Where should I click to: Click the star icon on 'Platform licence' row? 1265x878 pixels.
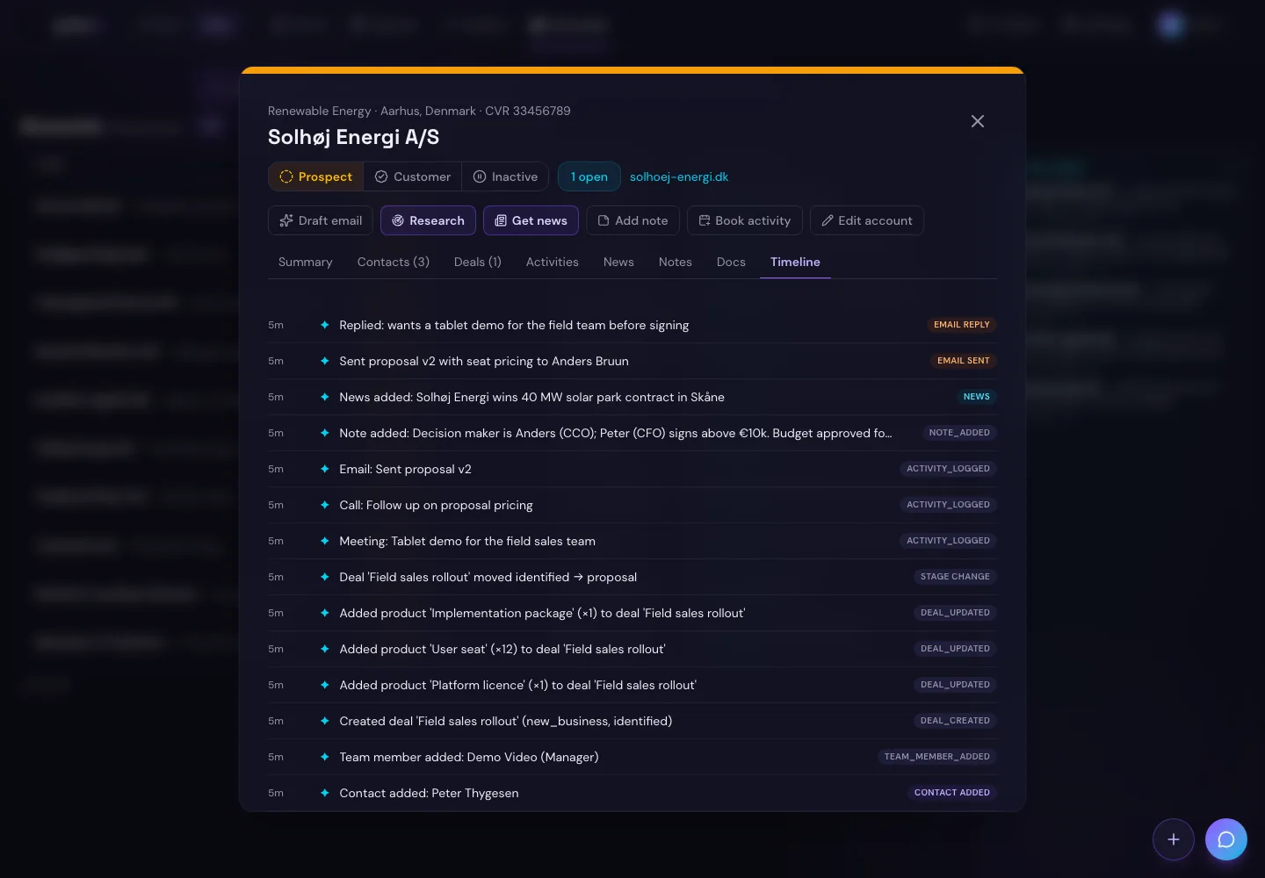click(x=325, y=685)
